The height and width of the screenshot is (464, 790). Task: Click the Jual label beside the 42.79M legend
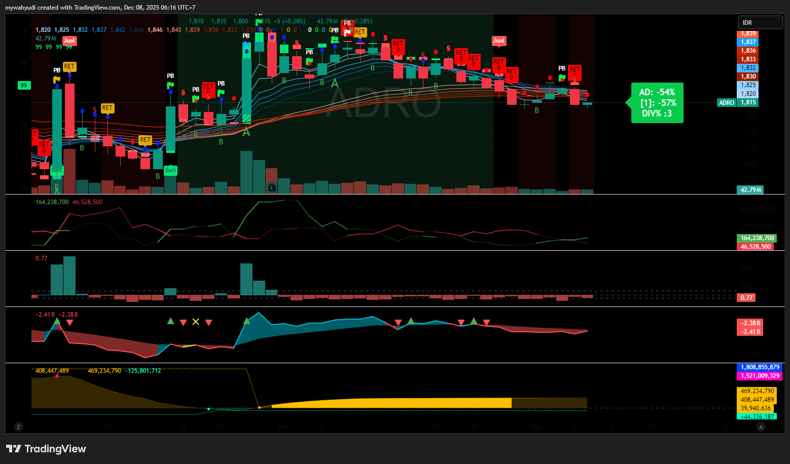click(69, 41)
